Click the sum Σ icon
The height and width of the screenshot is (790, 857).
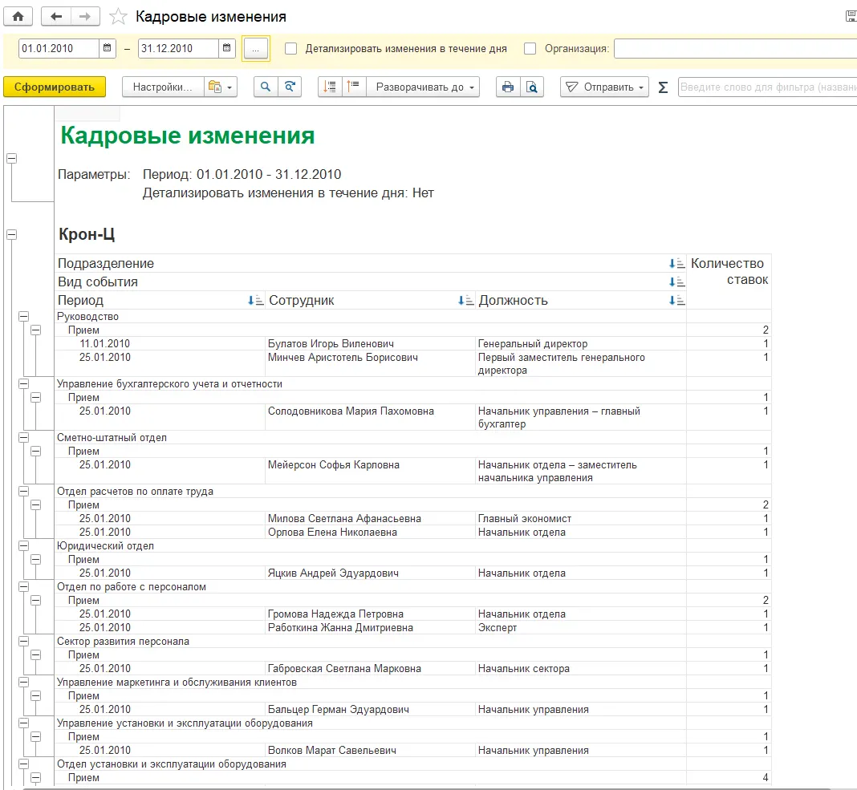point(663,87)
